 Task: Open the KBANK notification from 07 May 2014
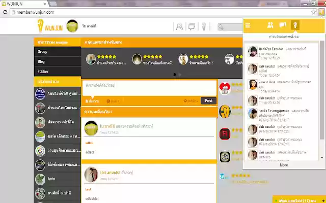[x=281, y=115]
